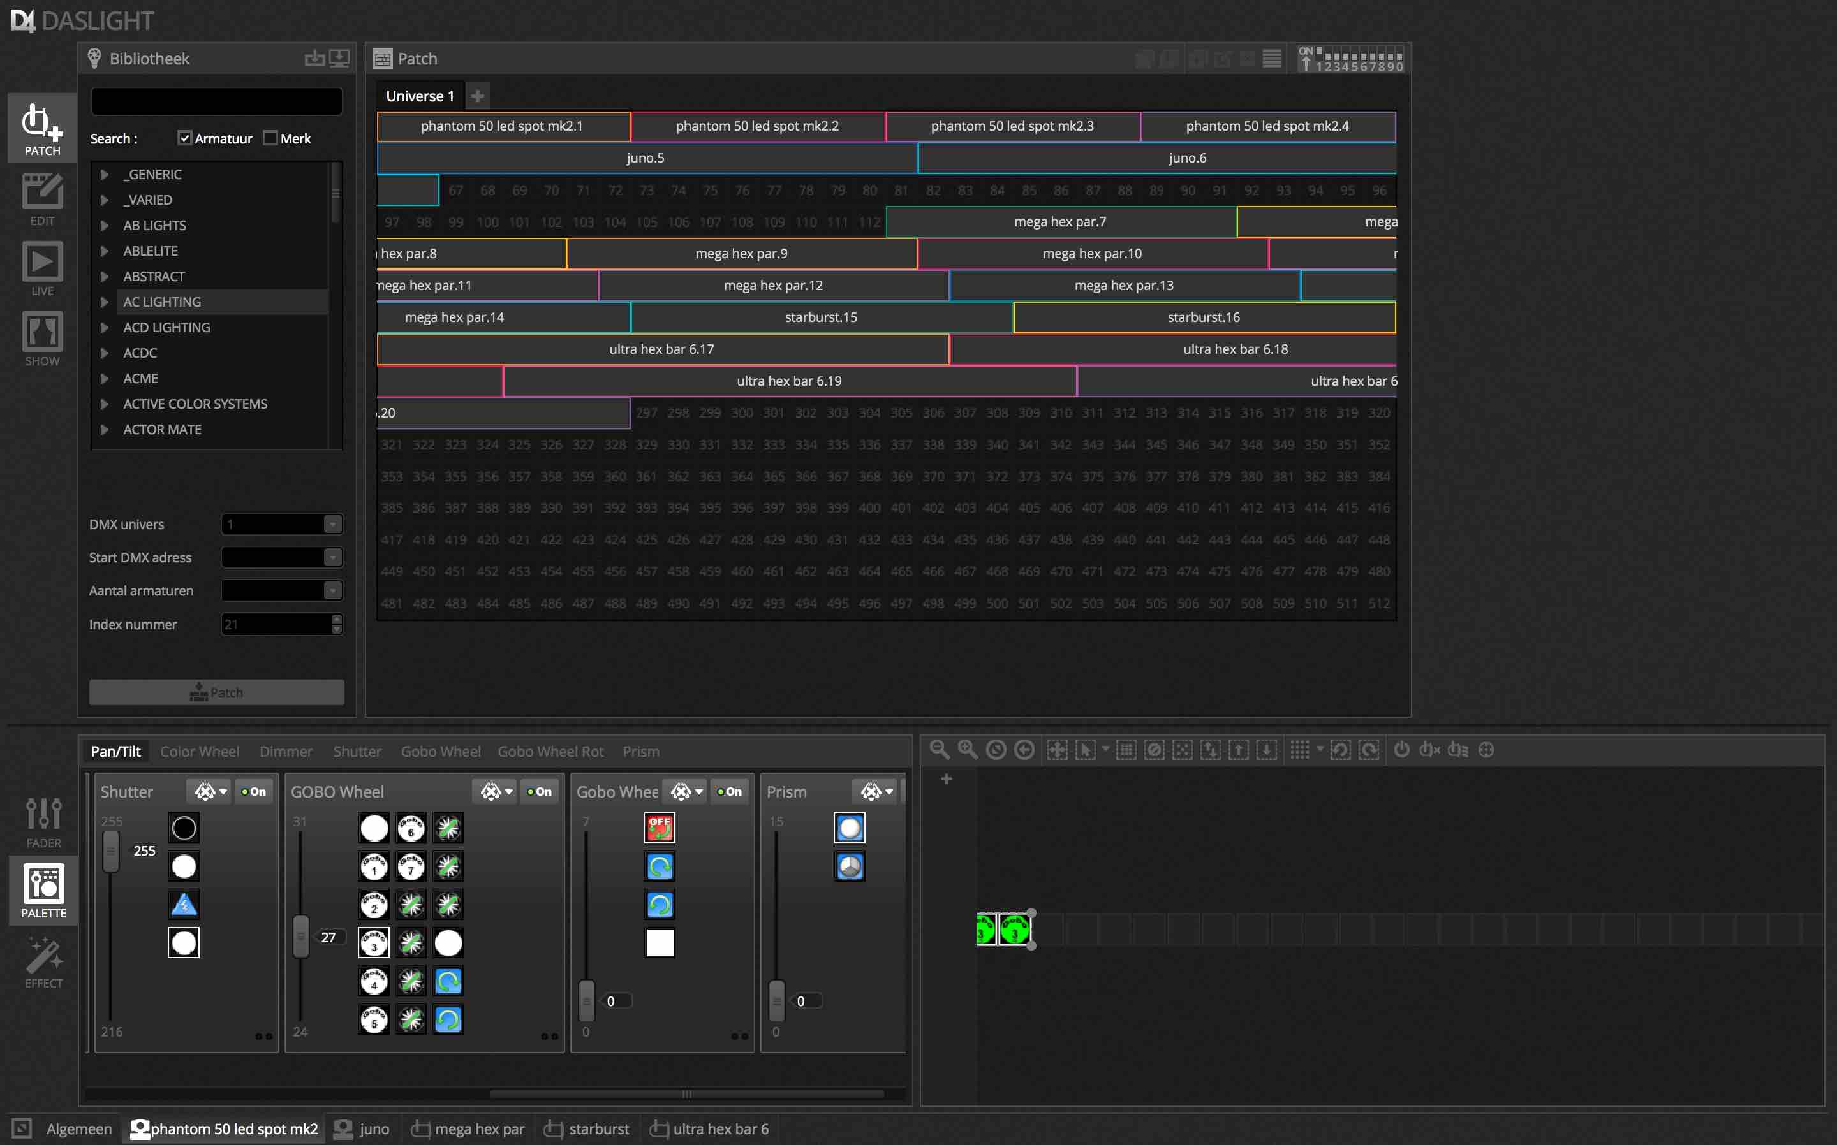This screenshot has height=1145, width=1837.
Task: Select the strobe triangle shutter preset
Action: (x=184, y=904)
